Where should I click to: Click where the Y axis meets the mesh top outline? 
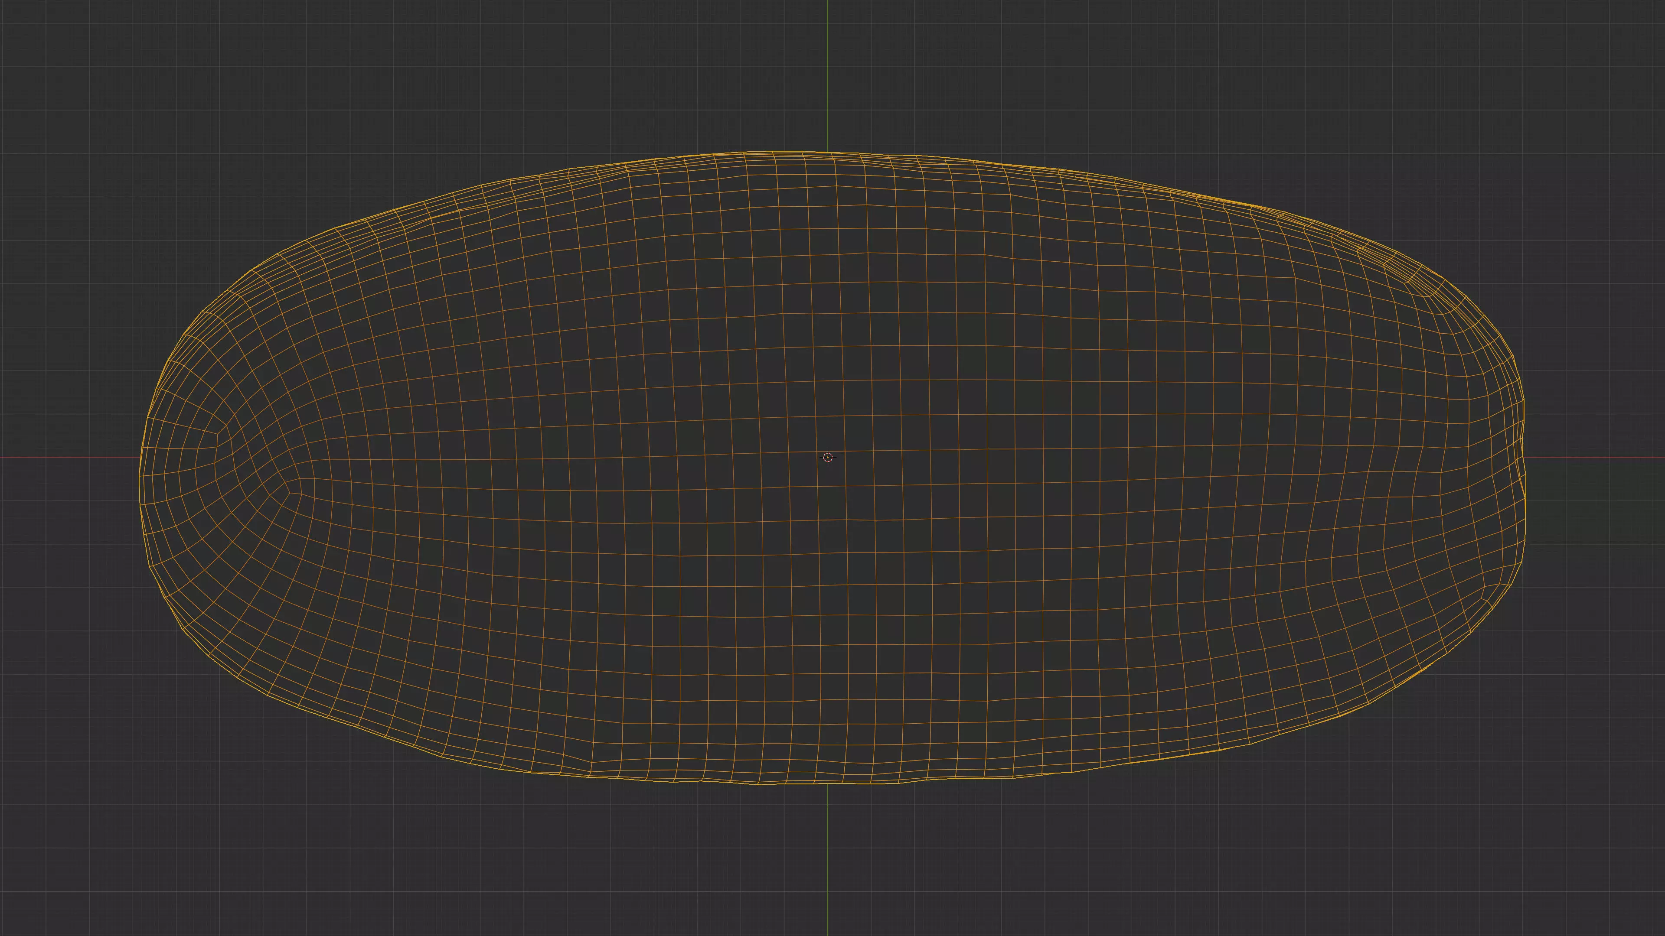[x=828, y=153]
